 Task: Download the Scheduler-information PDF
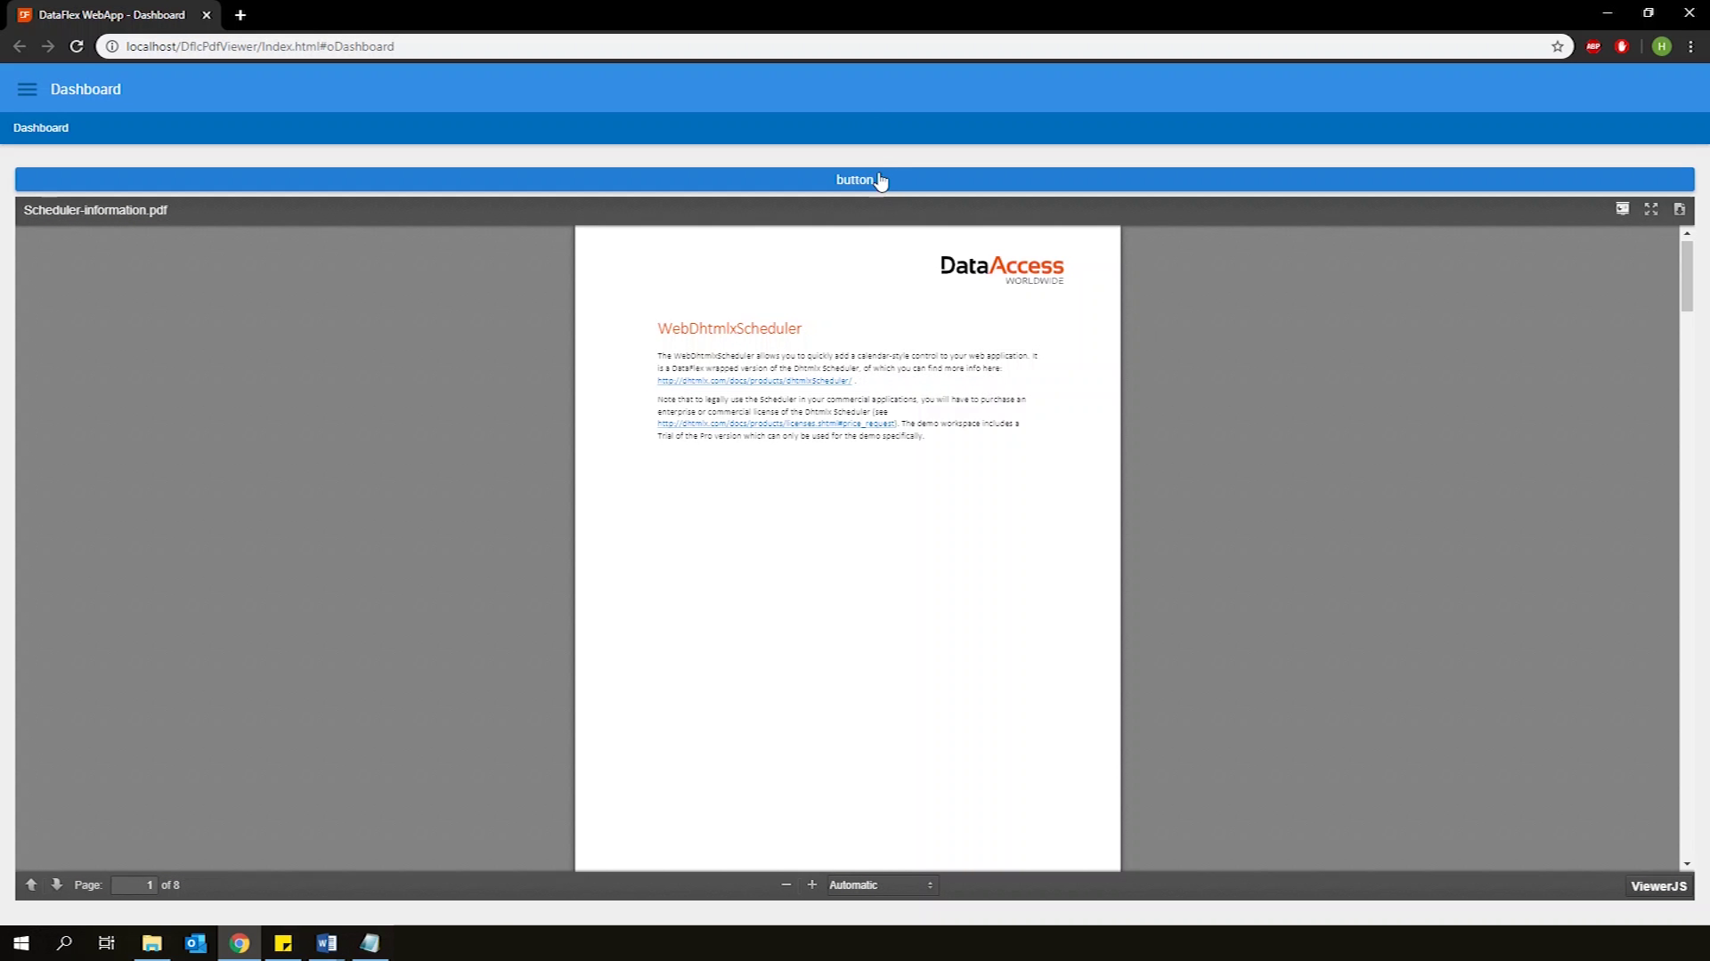pyautogui.click(x=1680, y=209)
